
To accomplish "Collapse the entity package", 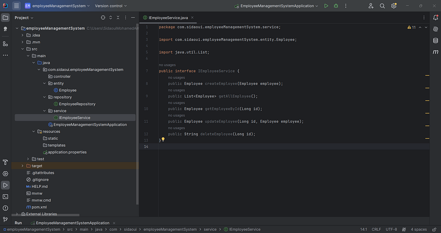I will [x=44, y=83].
